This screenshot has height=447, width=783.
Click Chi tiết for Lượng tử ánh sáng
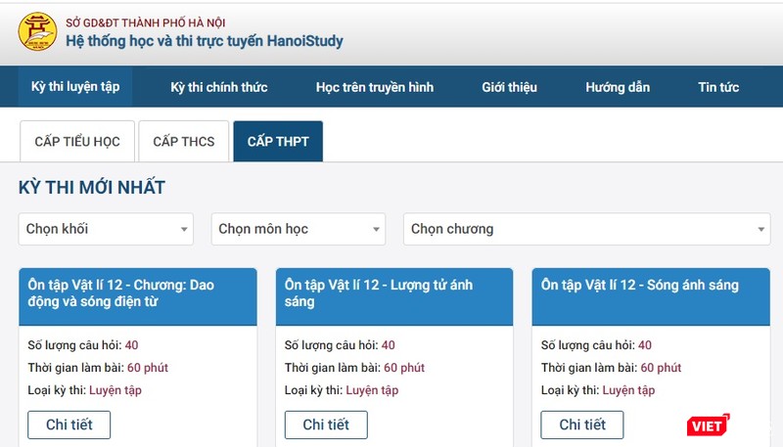(x=326, y=425)
